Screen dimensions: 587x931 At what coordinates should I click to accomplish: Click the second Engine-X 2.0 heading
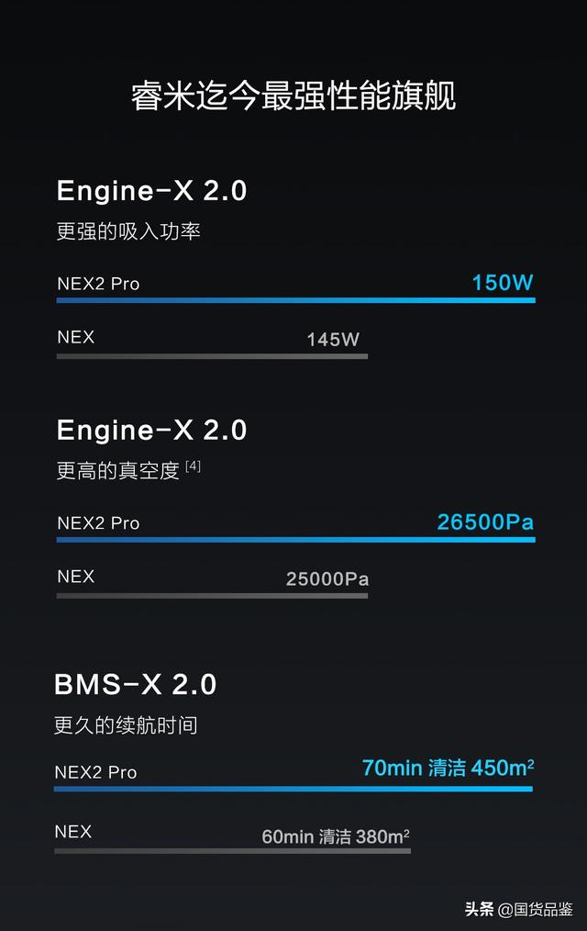tap(151, 431)
